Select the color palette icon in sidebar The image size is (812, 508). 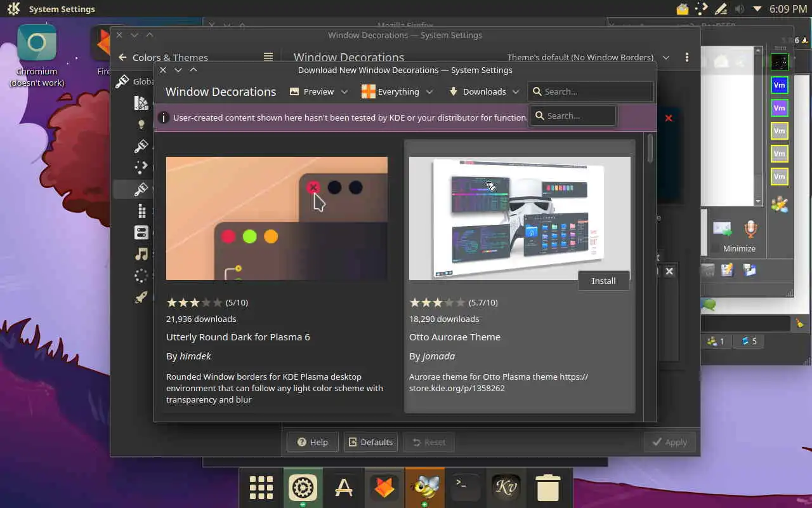(x=141, y=103)
